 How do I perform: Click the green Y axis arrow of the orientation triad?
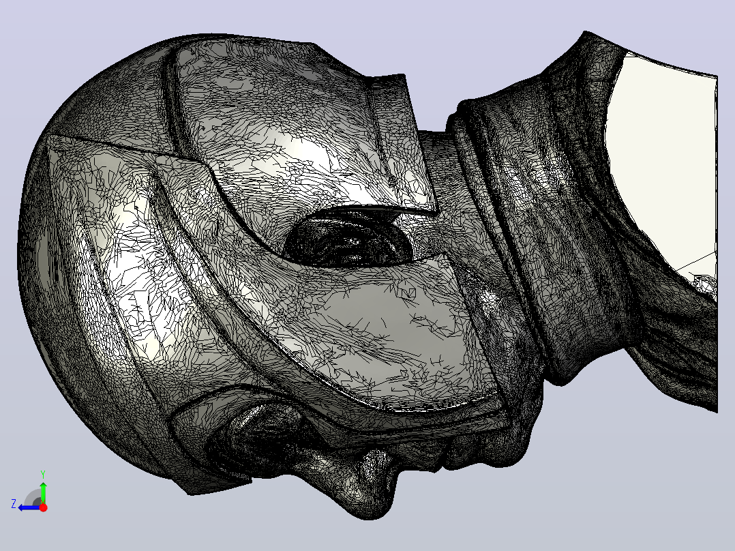pos(43,492)
